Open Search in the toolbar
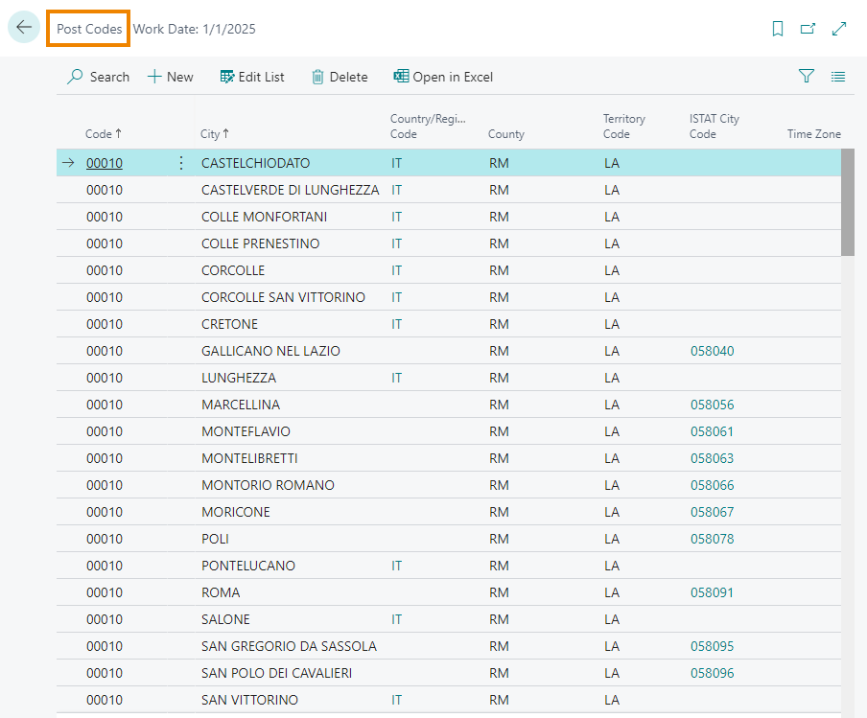This screenshot has height=718, width=867. [98, 77]
